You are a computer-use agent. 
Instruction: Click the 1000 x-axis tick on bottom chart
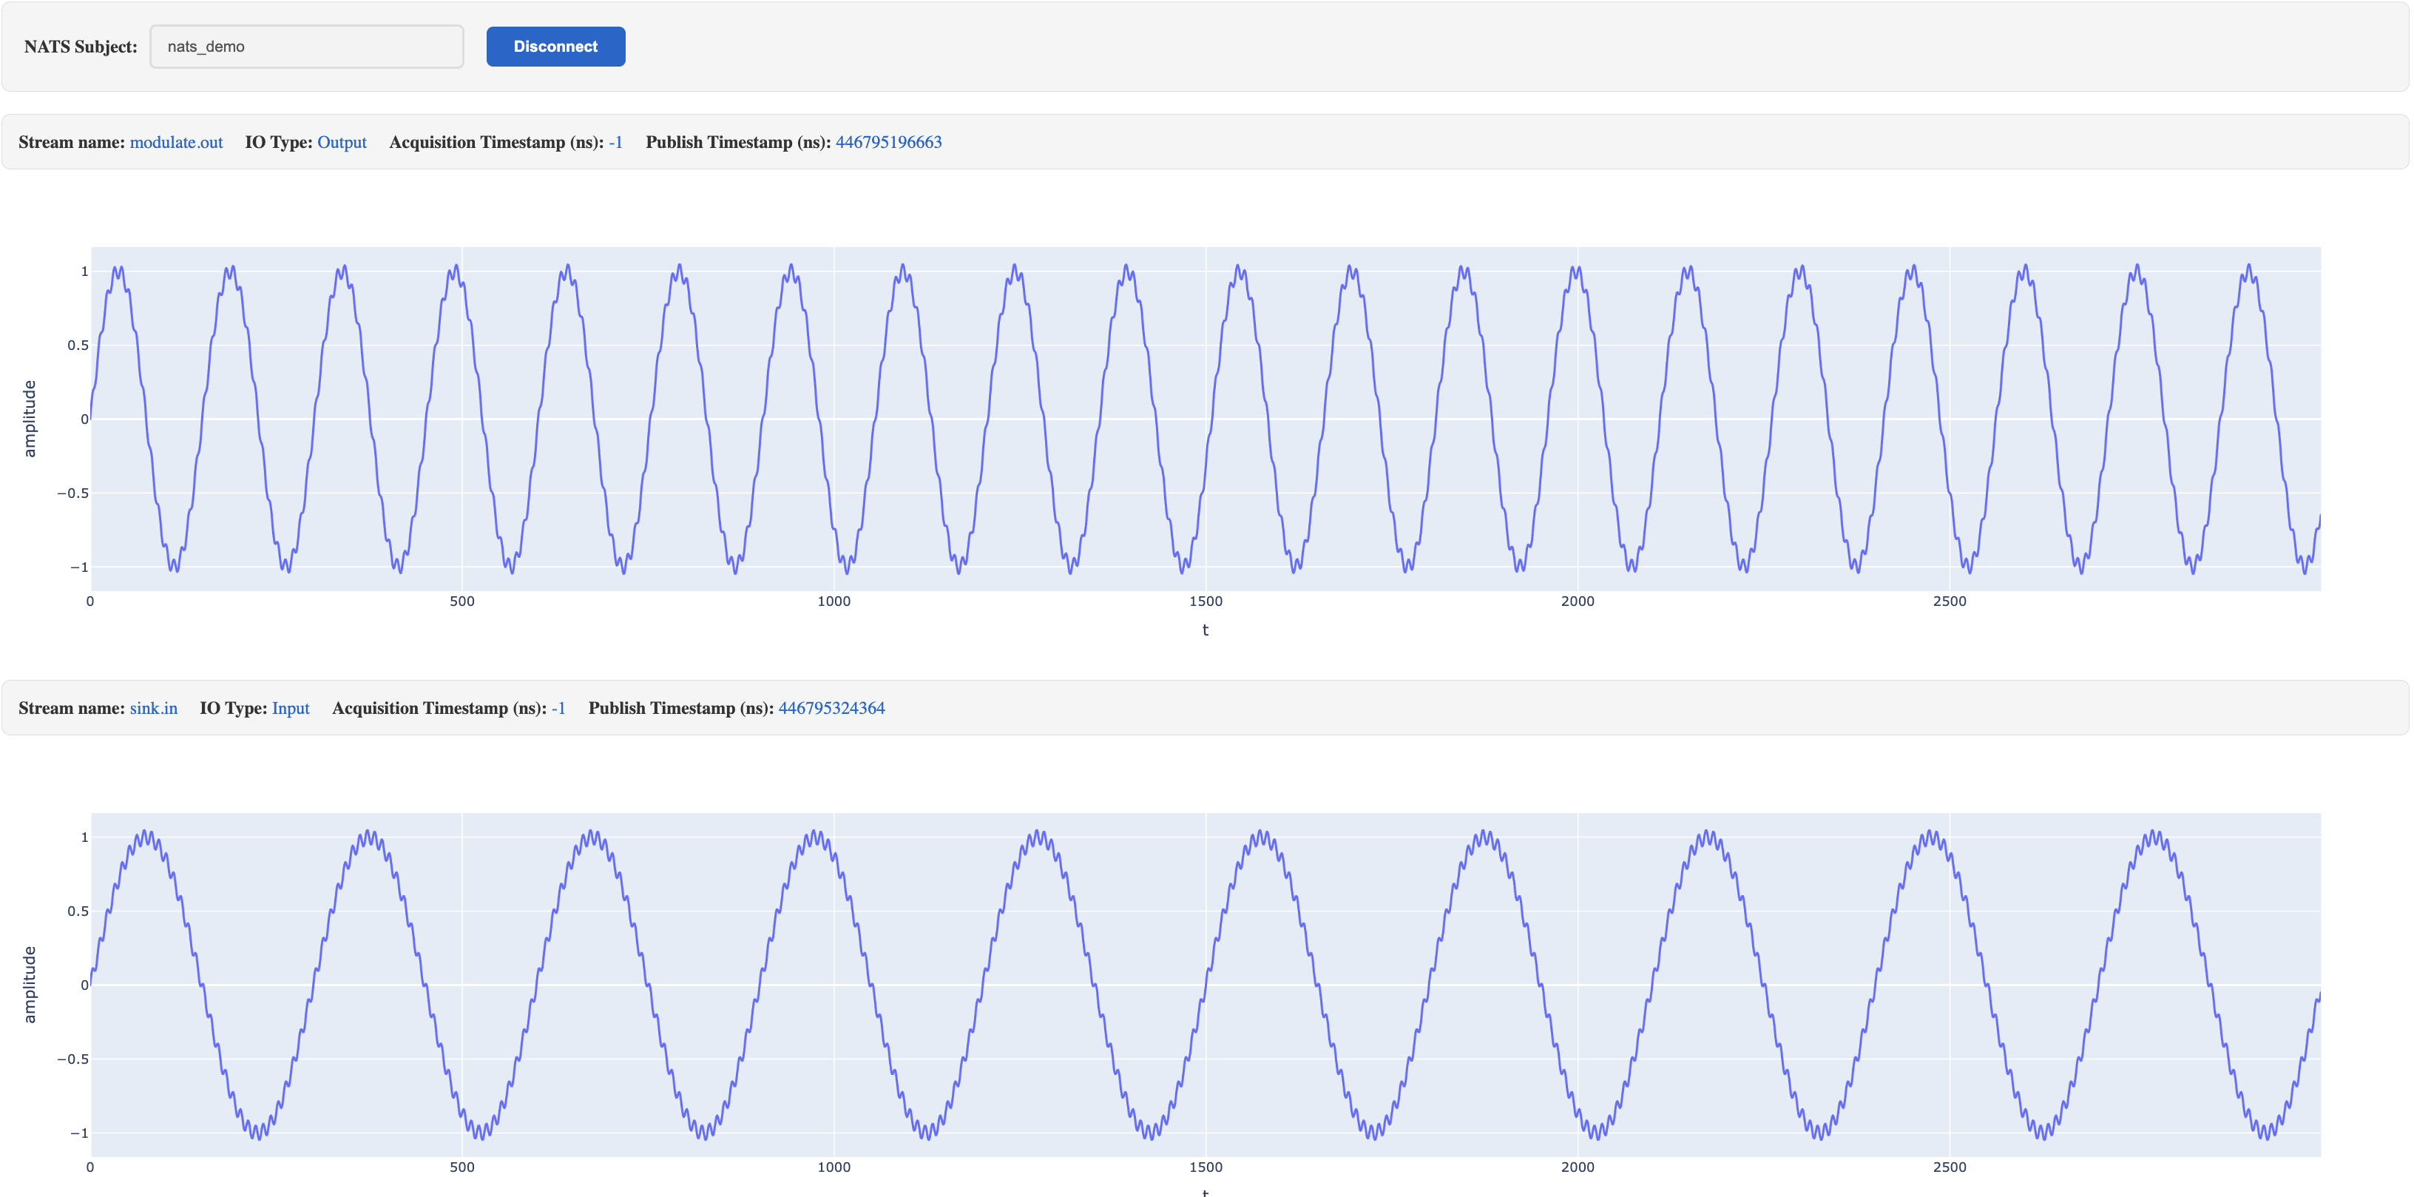click(x=833, y=1167)
